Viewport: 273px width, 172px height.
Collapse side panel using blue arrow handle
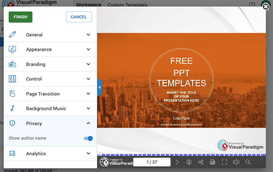pos(99,87)
